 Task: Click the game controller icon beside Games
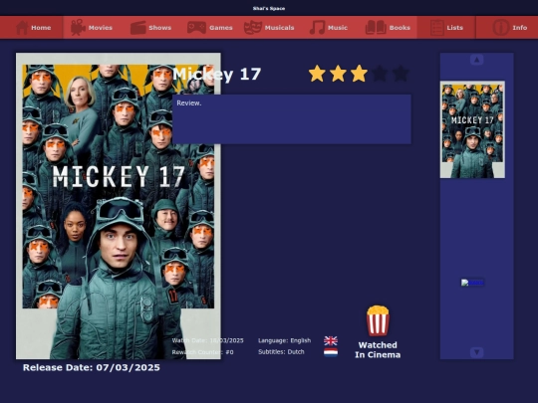pos(196,28)
